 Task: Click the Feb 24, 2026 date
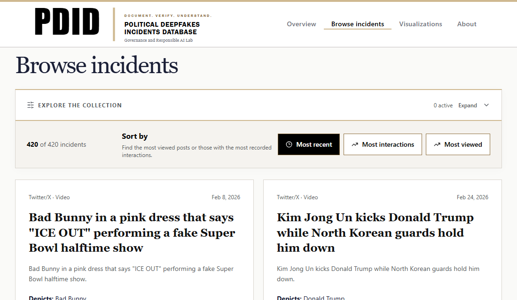click(472, 197)
